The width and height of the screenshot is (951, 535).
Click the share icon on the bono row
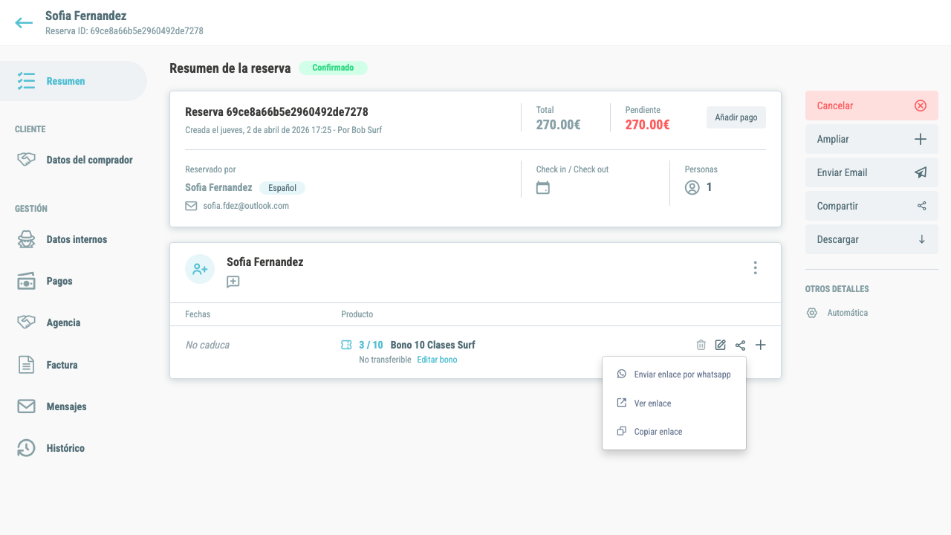click(740, 345)
